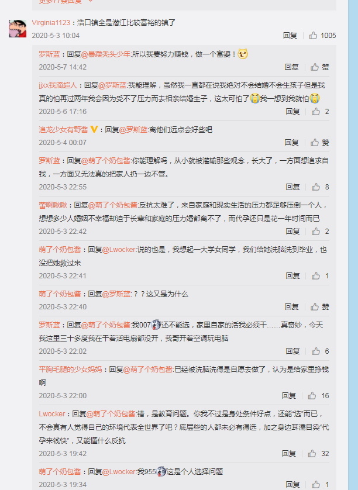358x490 pixels.
Task: Reply to the 2020-5-3 19:42 comment
Action: (x=288, y=453)
